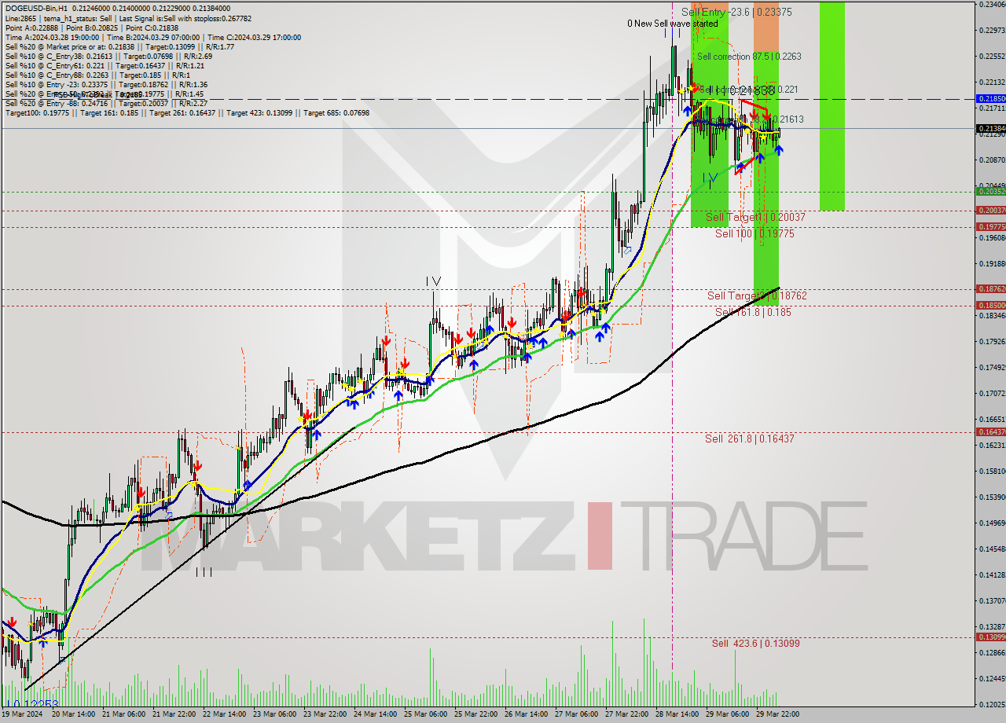1006x723 pixels.
Task: Click the 0.1244 price axis value
Action: coord(991,678)
